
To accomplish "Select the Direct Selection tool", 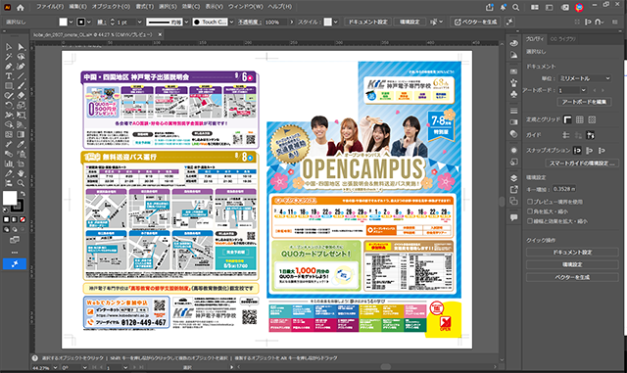I will click(21, 47).
